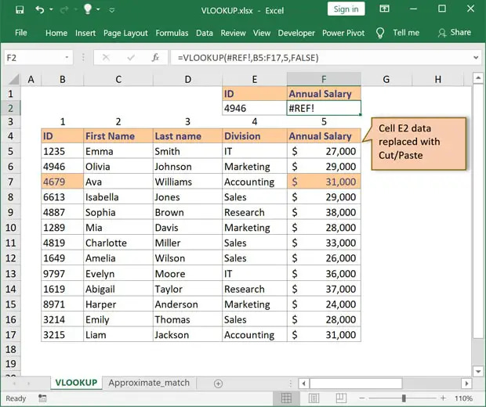Open Customize Quick Access Toolbar arrow

click(112, 10)
